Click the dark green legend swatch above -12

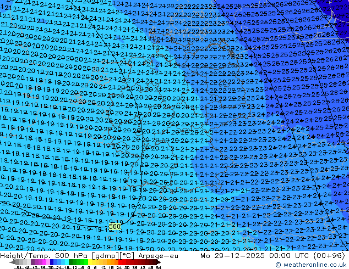click(x=71, y=262)
